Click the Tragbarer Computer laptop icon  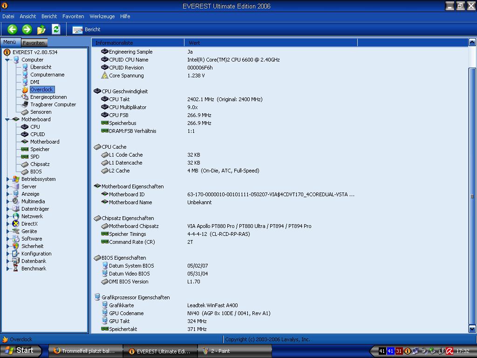click(x=25, y=104)
